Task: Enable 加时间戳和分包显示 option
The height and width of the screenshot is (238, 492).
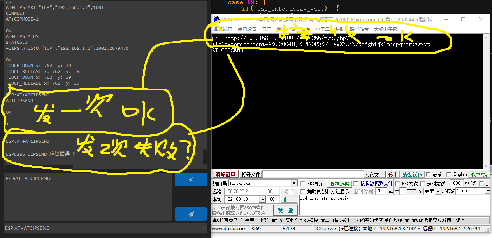Action: click(302, 192)
